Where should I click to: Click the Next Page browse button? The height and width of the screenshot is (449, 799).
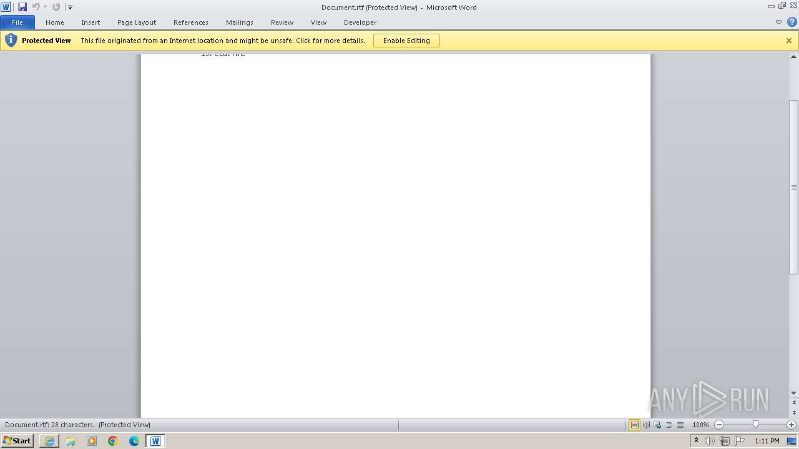tap(794, 413)
